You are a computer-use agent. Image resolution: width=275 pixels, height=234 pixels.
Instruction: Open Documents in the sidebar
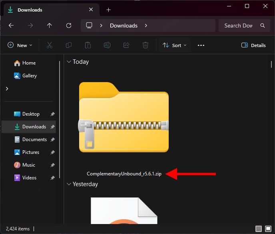click(34, 140)
